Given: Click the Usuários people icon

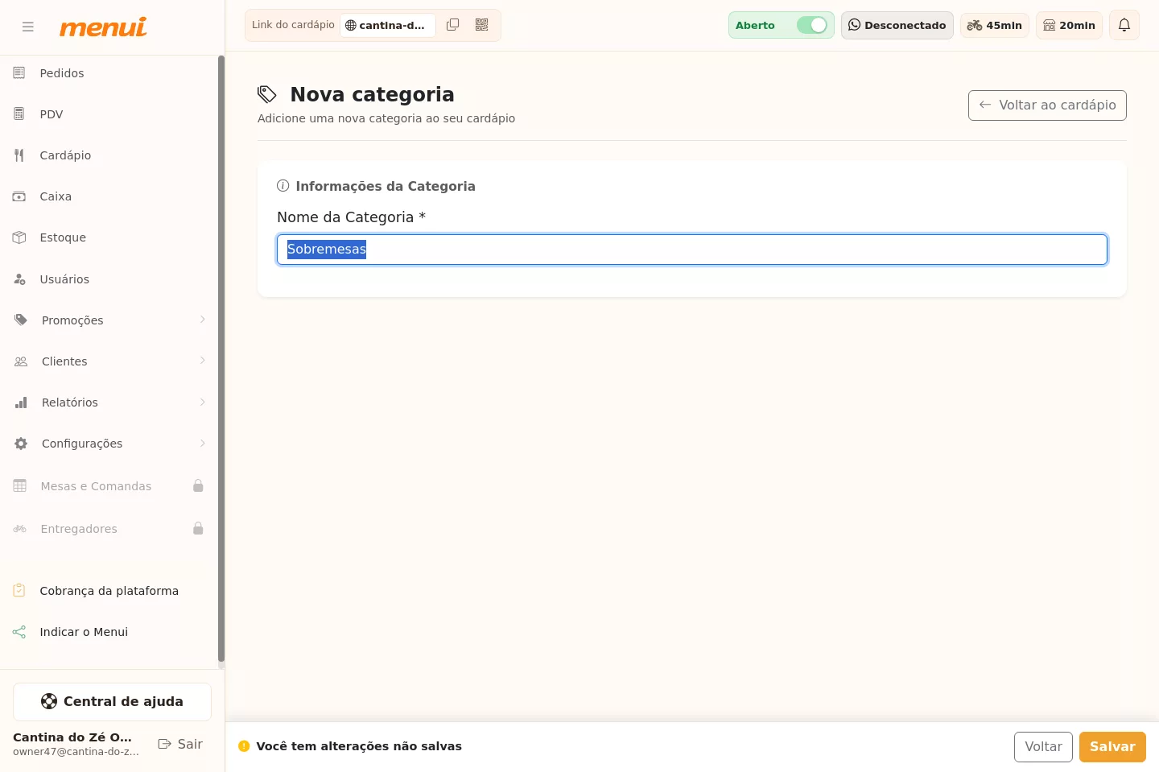Looking at the screenshot, I should coord(19,279).
